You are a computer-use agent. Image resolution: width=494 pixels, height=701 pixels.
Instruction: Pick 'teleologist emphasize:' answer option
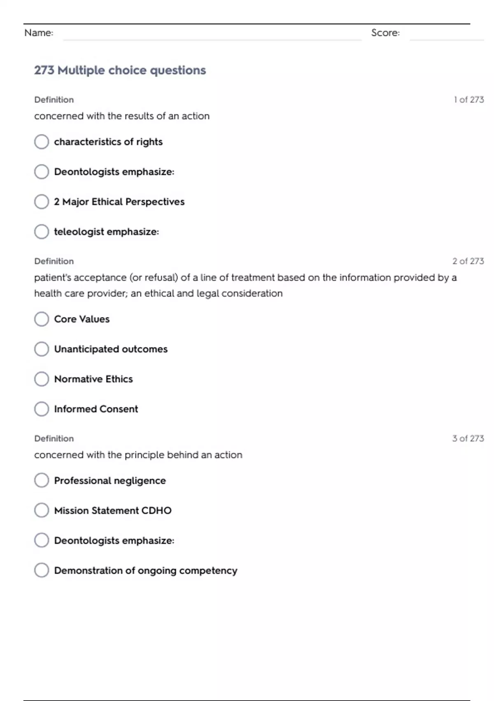click(x=42, y=232)
